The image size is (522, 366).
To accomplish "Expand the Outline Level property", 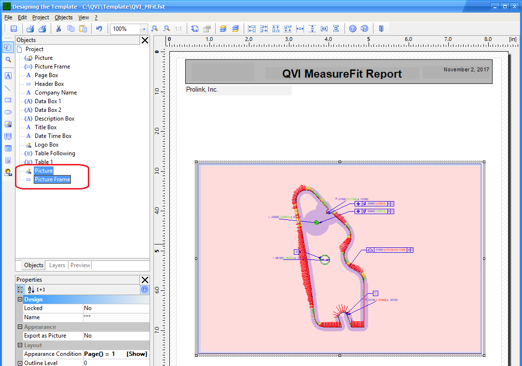I will (20, 363).
